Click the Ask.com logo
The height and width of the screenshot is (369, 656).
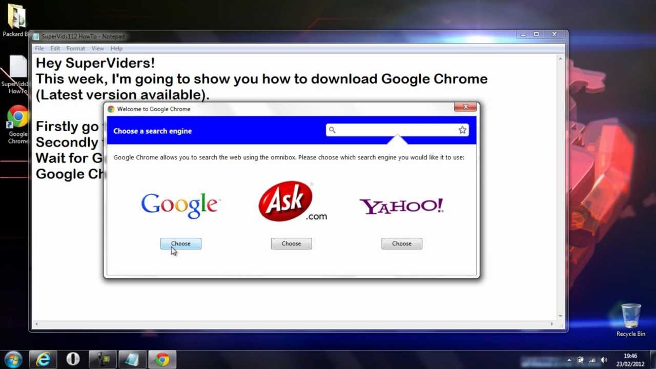[293, 201]
